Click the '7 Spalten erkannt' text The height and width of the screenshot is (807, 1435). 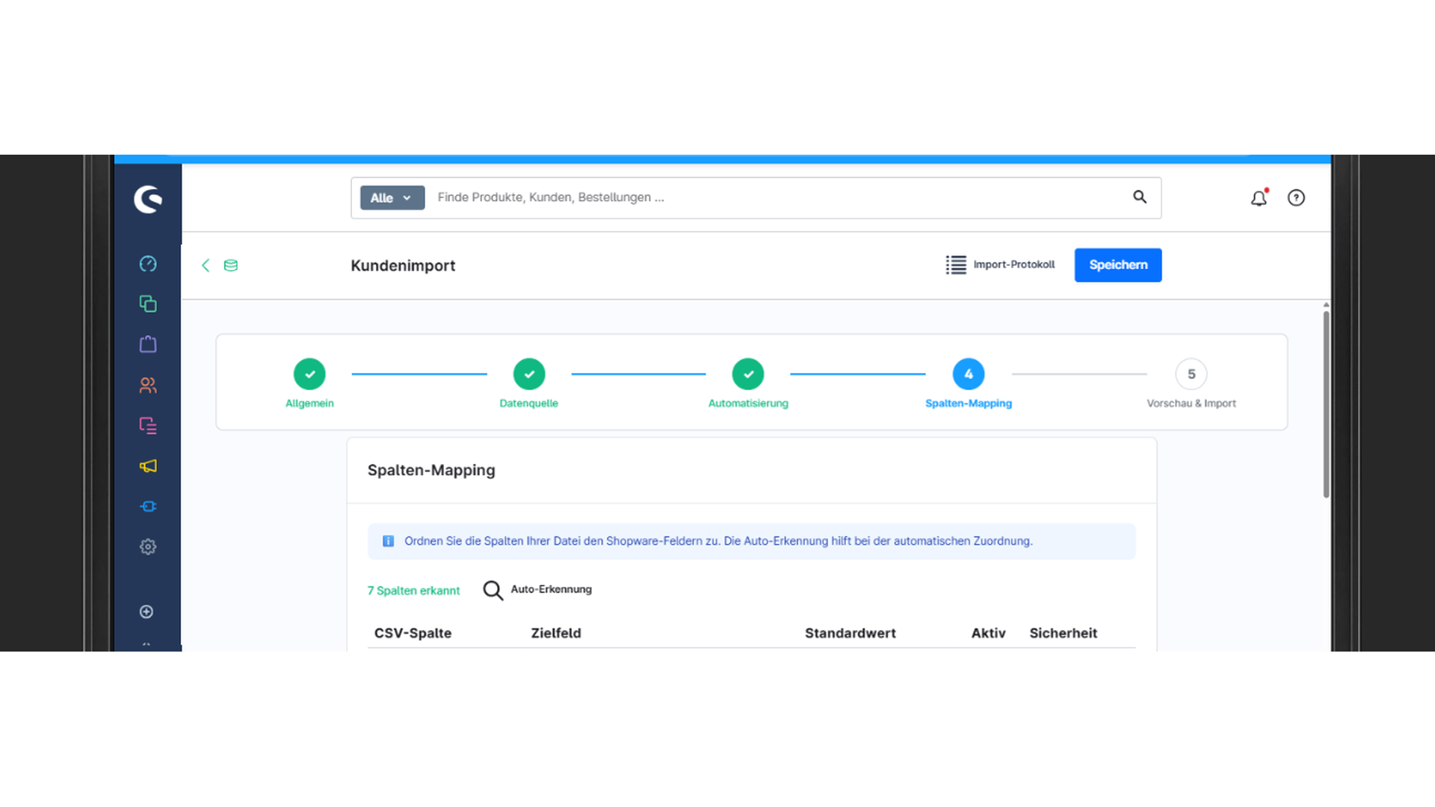413,590
